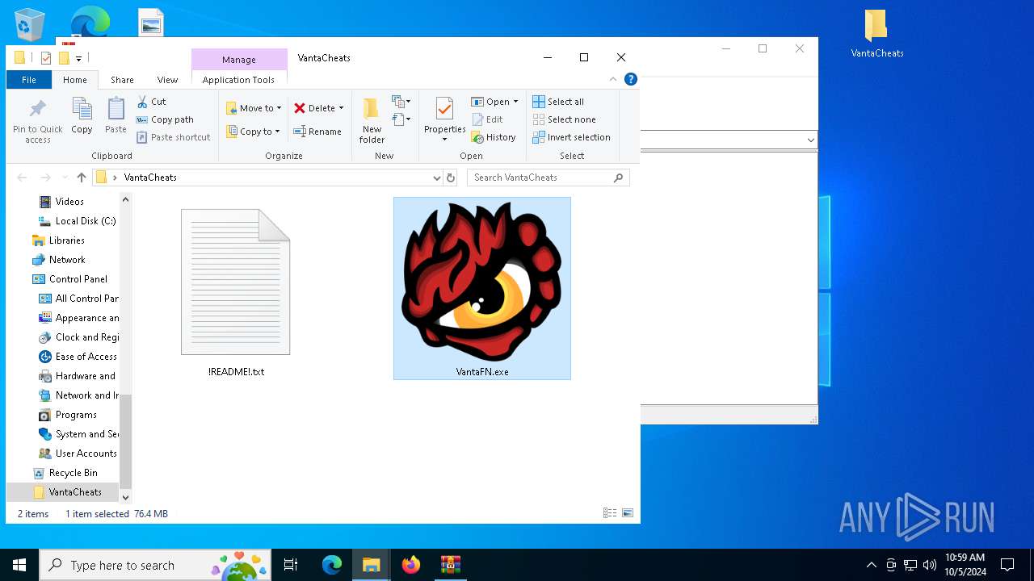Switch to the Share tab
This screenshot has width=1034, height=581.
tap(122, 80)
